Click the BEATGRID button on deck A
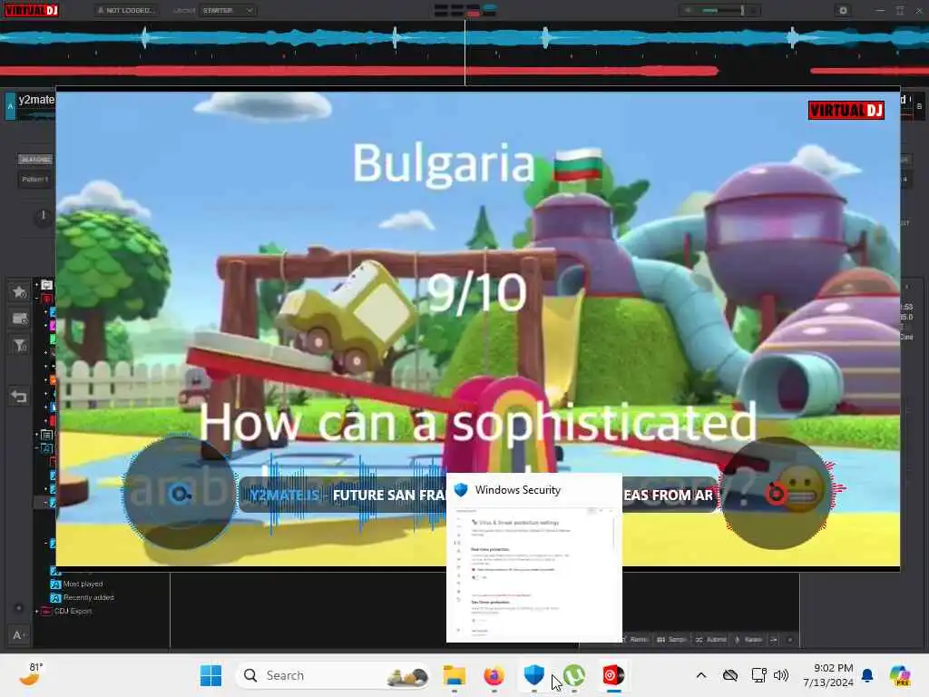929x697 pixels. coord(35,160)
